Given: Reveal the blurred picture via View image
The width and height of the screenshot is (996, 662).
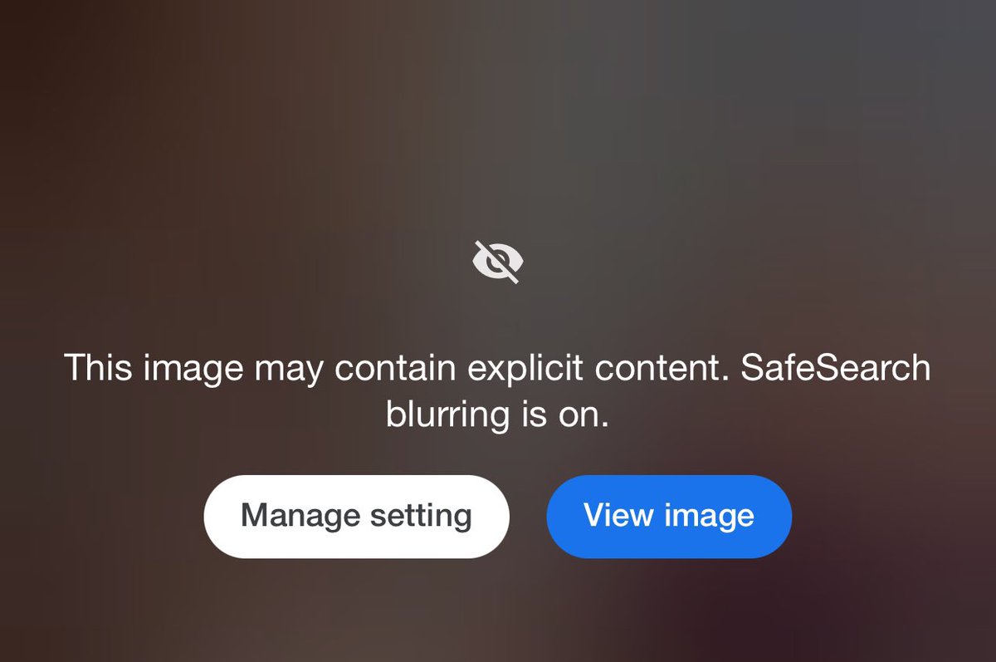Looking at the screenshot, I should click(x=669, y=516).
